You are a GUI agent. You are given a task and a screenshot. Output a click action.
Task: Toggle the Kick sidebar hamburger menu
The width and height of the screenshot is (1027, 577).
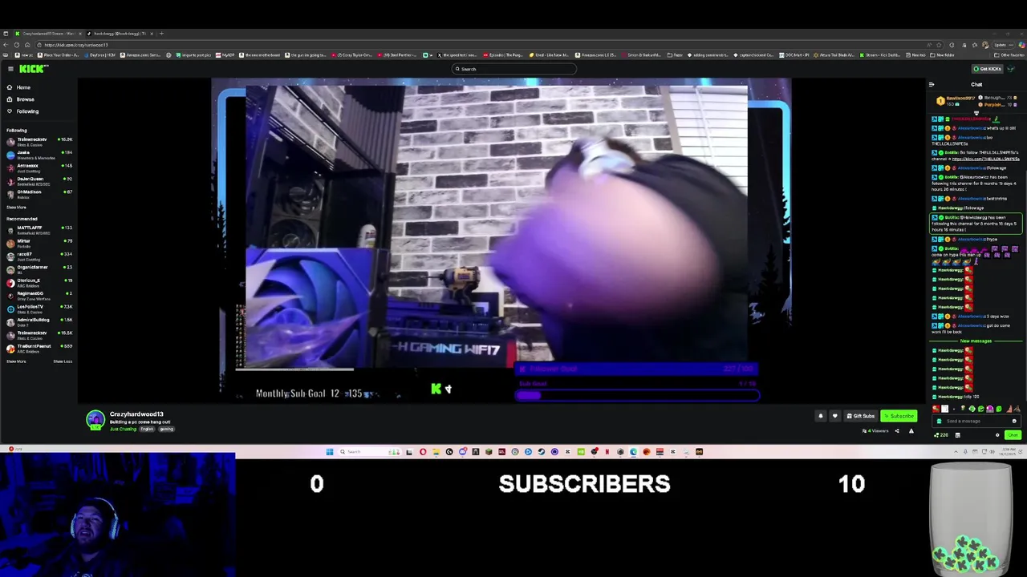(x=10, y=69)
